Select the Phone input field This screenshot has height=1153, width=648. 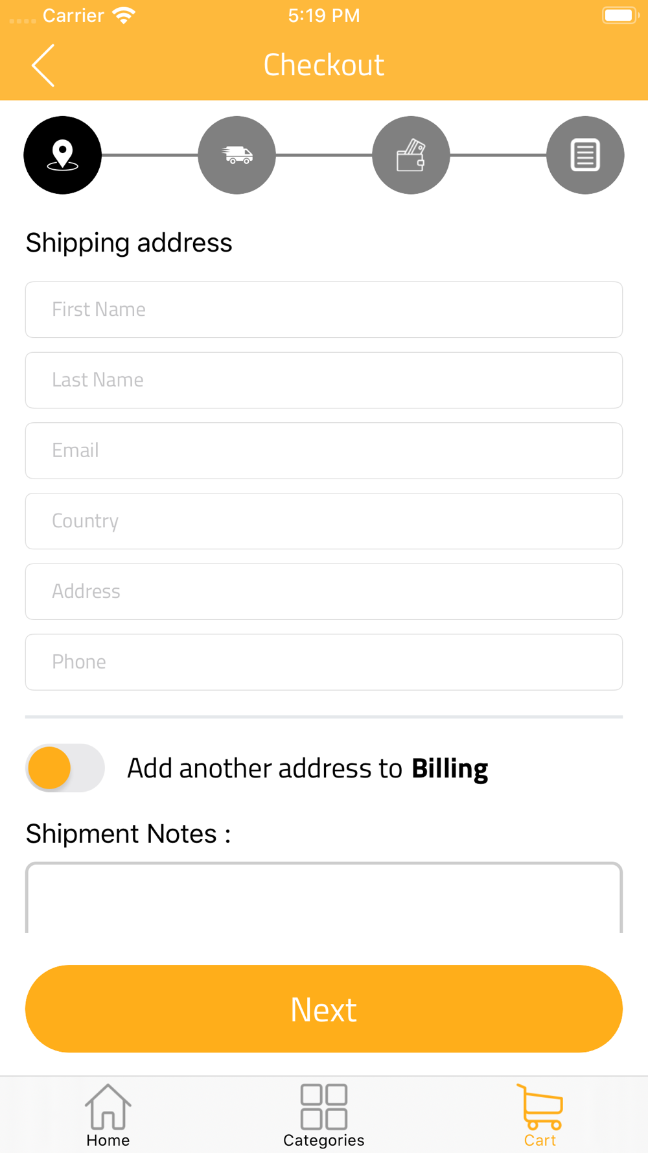click(324, 662)
